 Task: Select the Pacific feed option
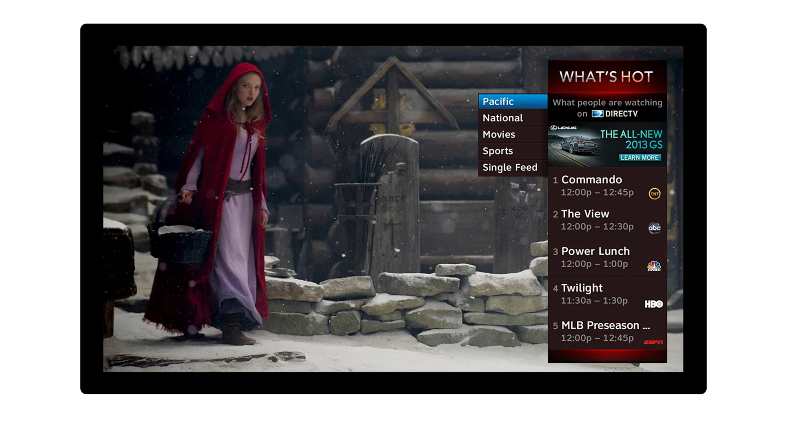pos(512,101)
